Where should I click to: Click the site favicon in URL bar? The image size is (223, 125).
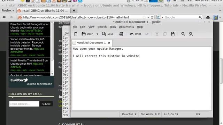[20, 17]
